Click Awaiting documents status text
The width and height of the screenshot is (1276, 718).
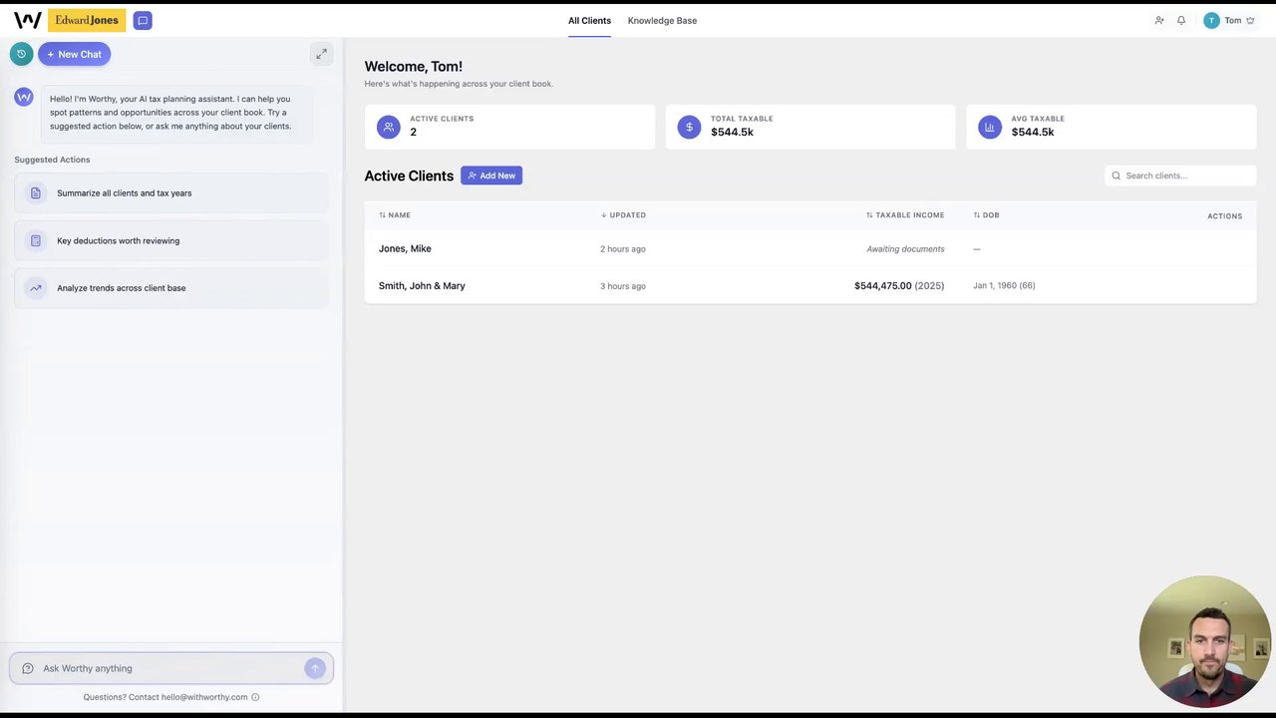pyautogui.click(x=905, y=248)
